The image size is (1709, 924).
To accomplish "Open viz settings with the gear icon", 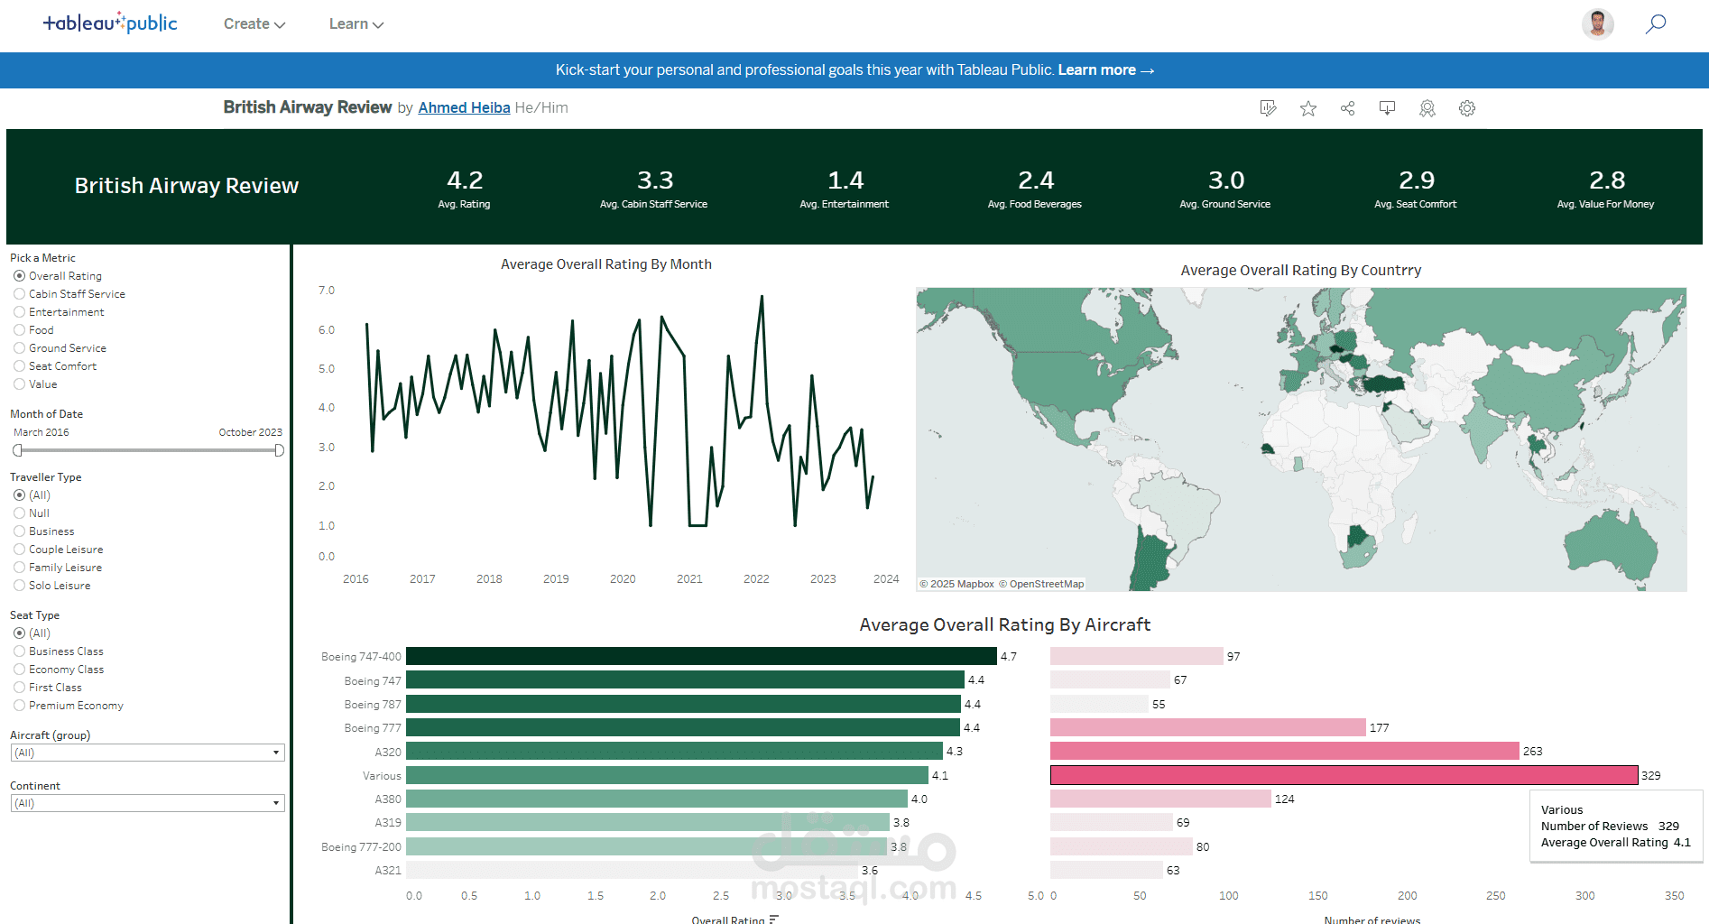I will pyautogui.click(x=1467, y=108).
